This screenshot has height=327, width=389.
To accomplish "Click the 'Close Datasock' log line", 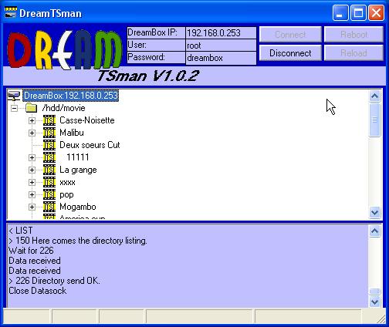I will 38,291.
